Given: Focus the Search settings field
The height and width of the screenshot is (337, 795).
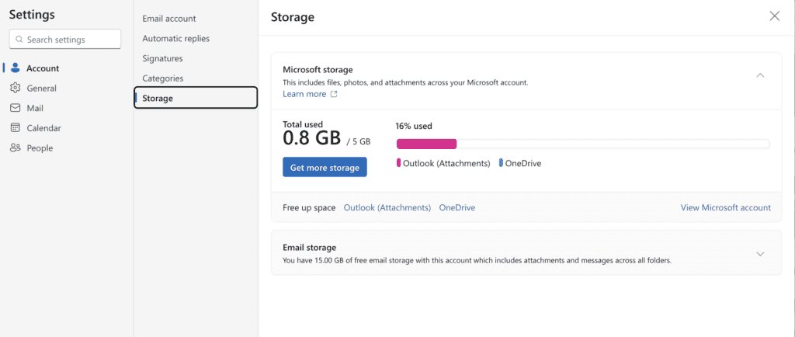Looking at the screenshot, I should pyautogui.click(x=65, y=39).
